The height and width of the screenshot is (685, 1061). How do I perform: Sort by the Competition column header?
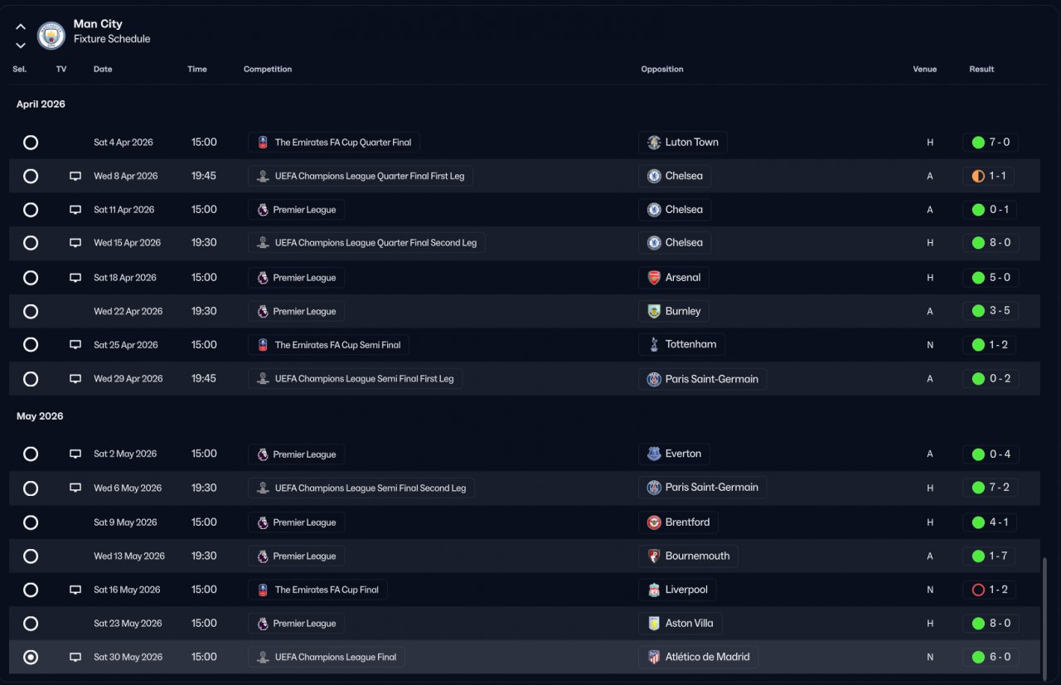click(268, 70)
